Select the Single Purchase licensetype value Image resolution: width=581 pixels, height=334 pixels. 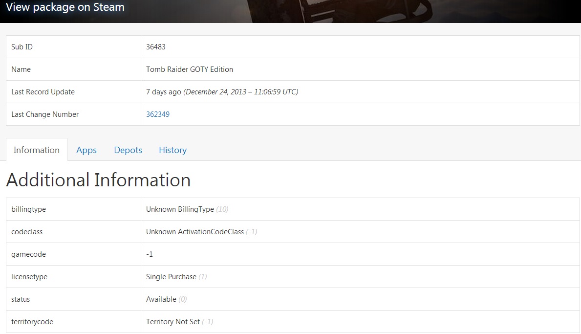click(x=171, y=277)
